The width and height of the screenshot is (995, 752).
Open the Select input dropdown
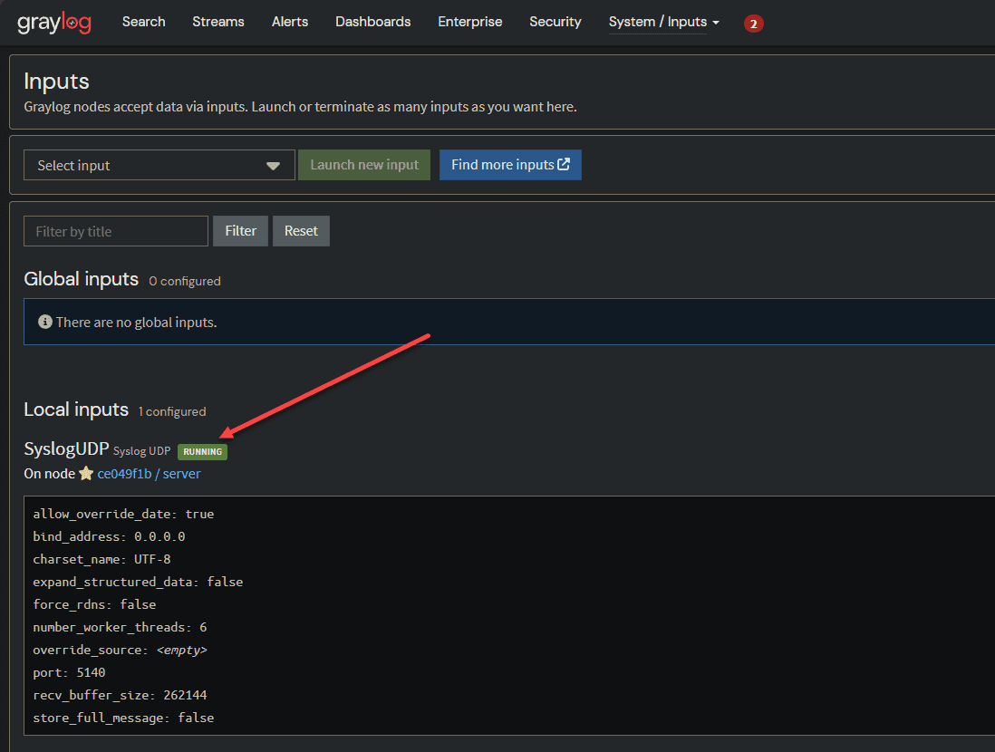(159, 166)
